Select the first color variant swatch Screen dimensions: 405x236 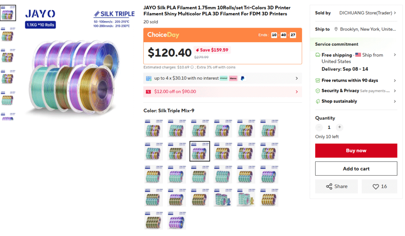tap(153, 128)
